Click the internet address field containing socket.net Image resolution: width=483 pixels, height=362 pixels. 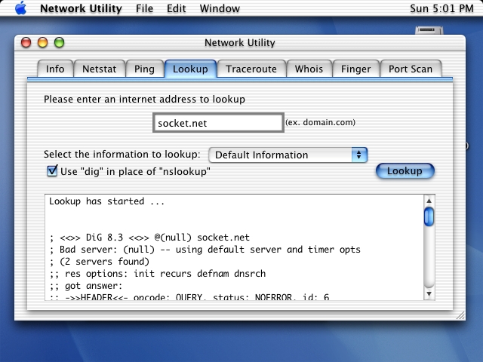pyautogui.click(x=218, y=123)
